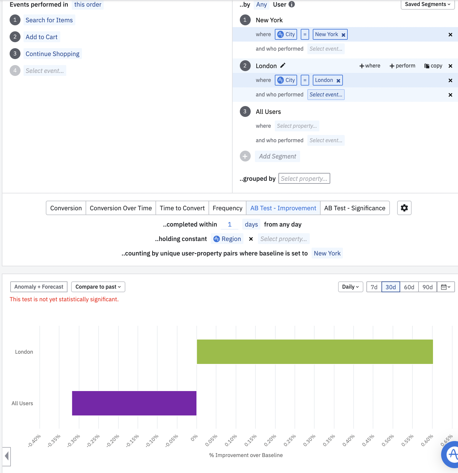Switch to Conversion Over Time tab
This screenshot has height=473, width=458.
tap(121, 208)
